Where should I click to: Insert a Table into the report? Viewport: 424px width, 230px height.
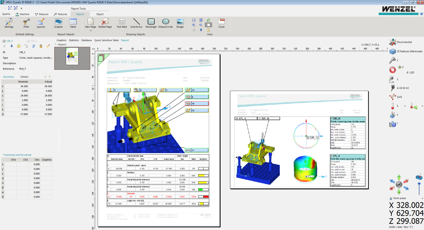pos(73,23)
